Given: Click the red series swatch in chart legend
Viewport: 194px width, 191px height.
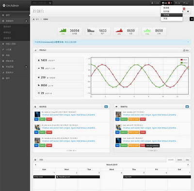Looking at the screenshot, I should click(181, 60).
